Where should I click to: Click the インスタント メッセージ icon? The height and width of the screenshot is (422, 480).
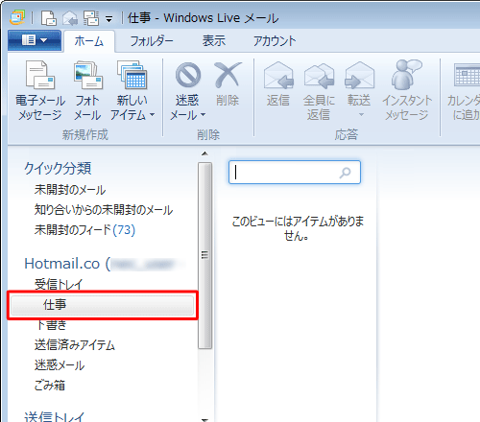click(407, 91)
